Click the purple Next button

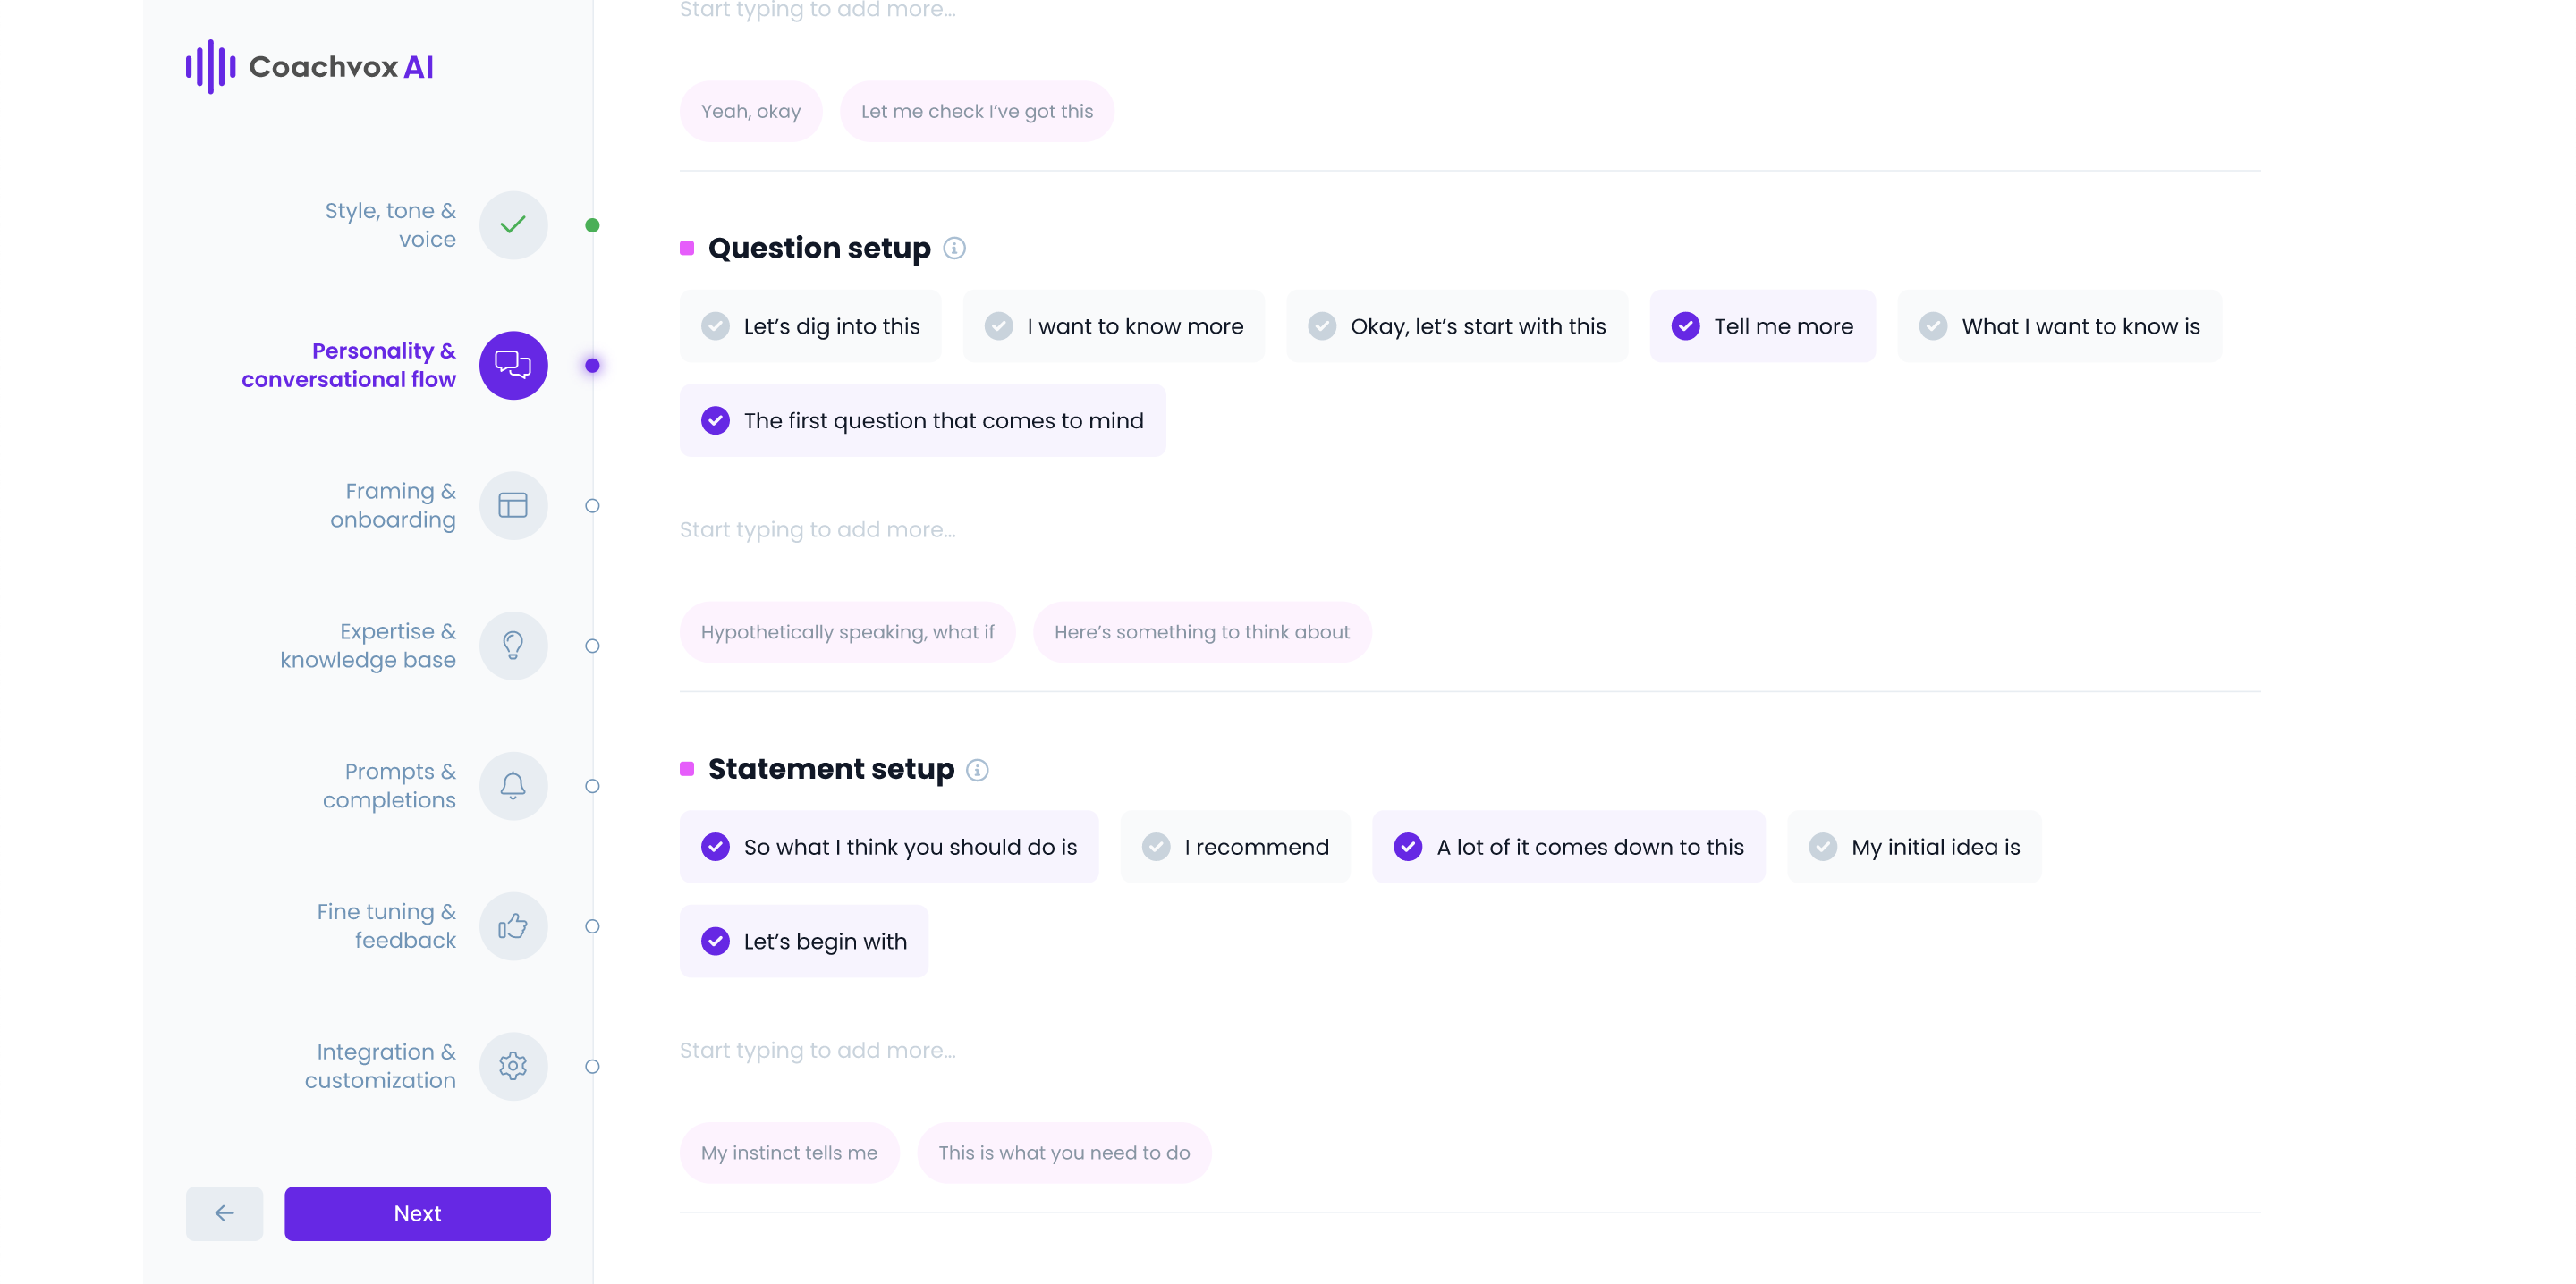click(x=417, y=1213)
